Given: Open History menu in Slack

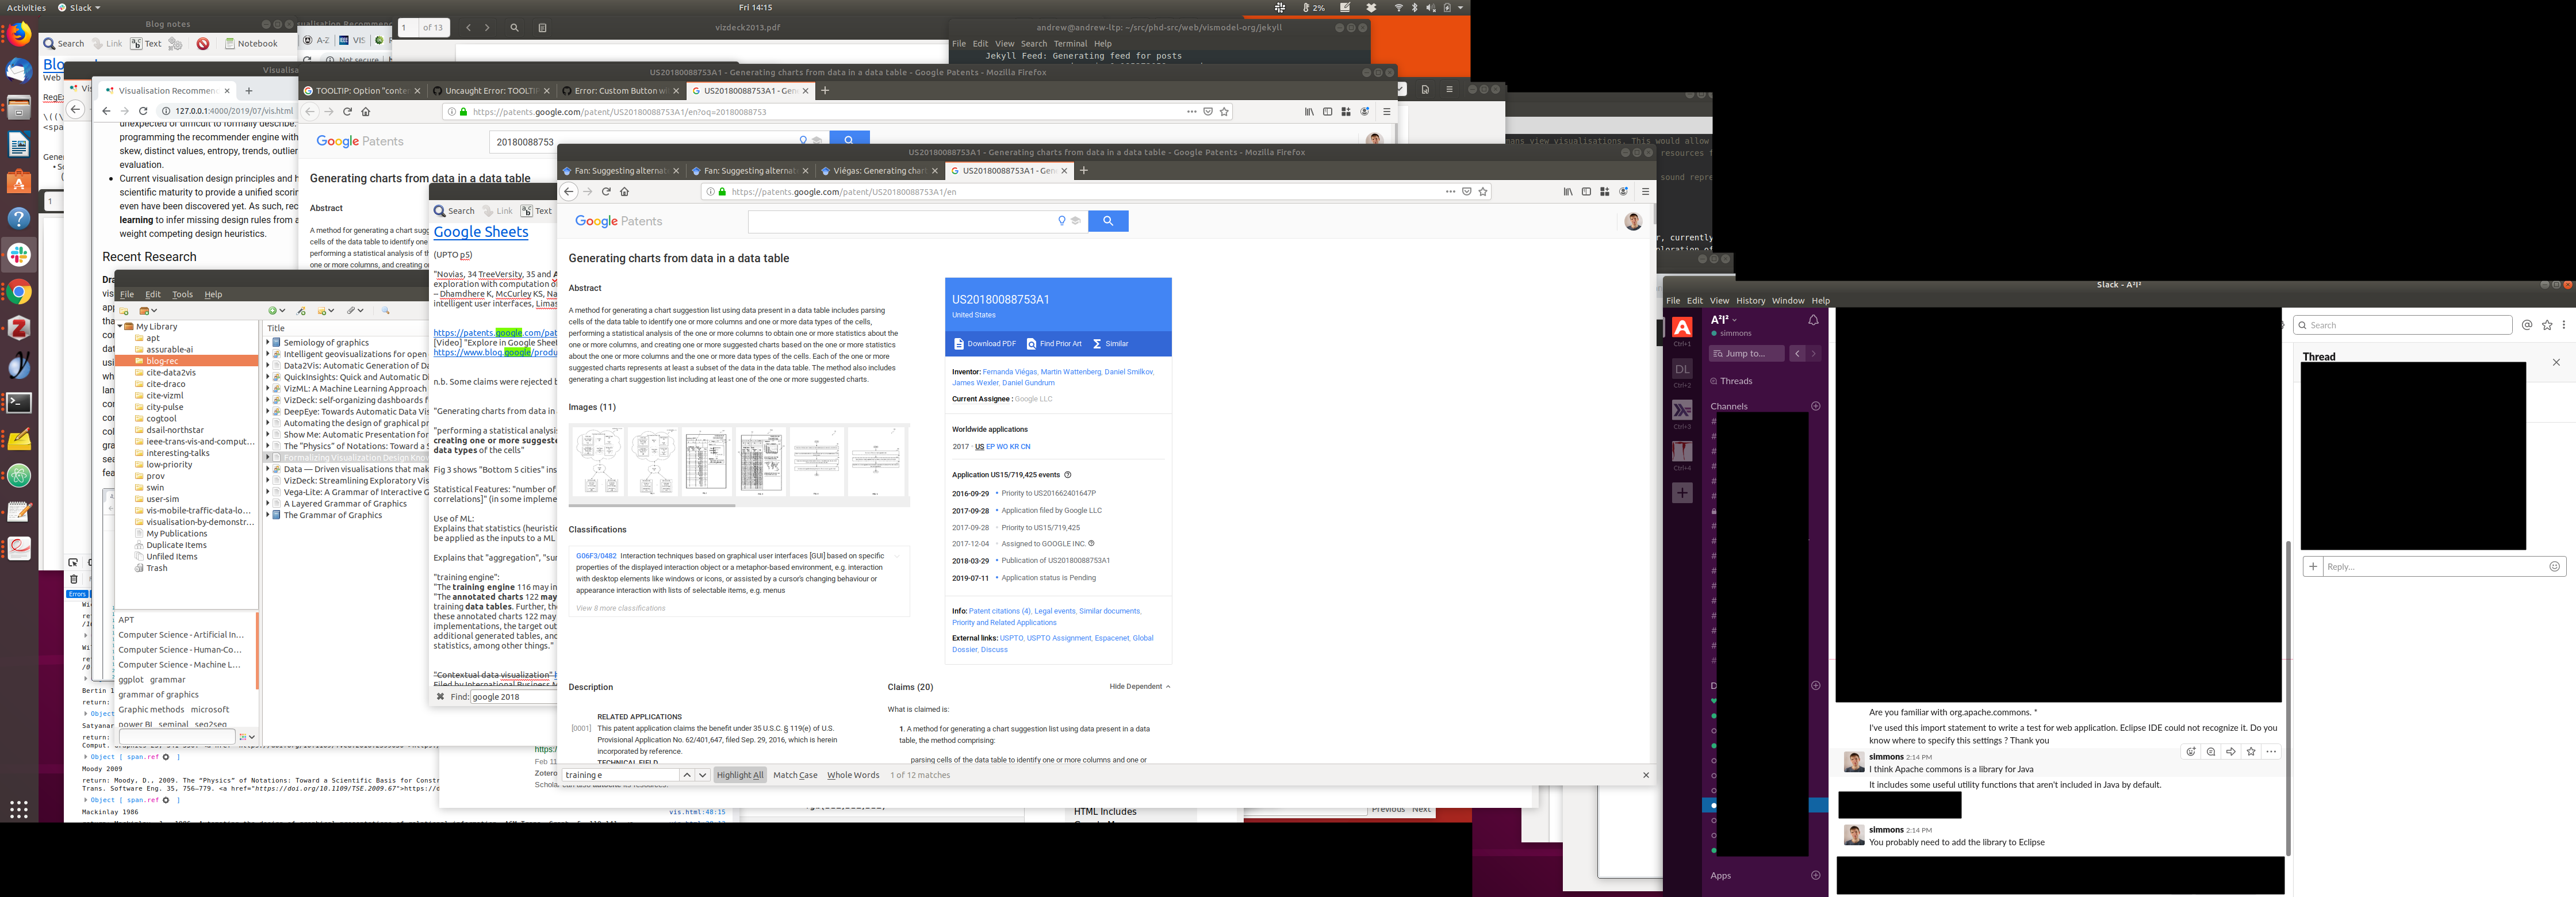Looking at the screenshot, I should [1750, 301].
